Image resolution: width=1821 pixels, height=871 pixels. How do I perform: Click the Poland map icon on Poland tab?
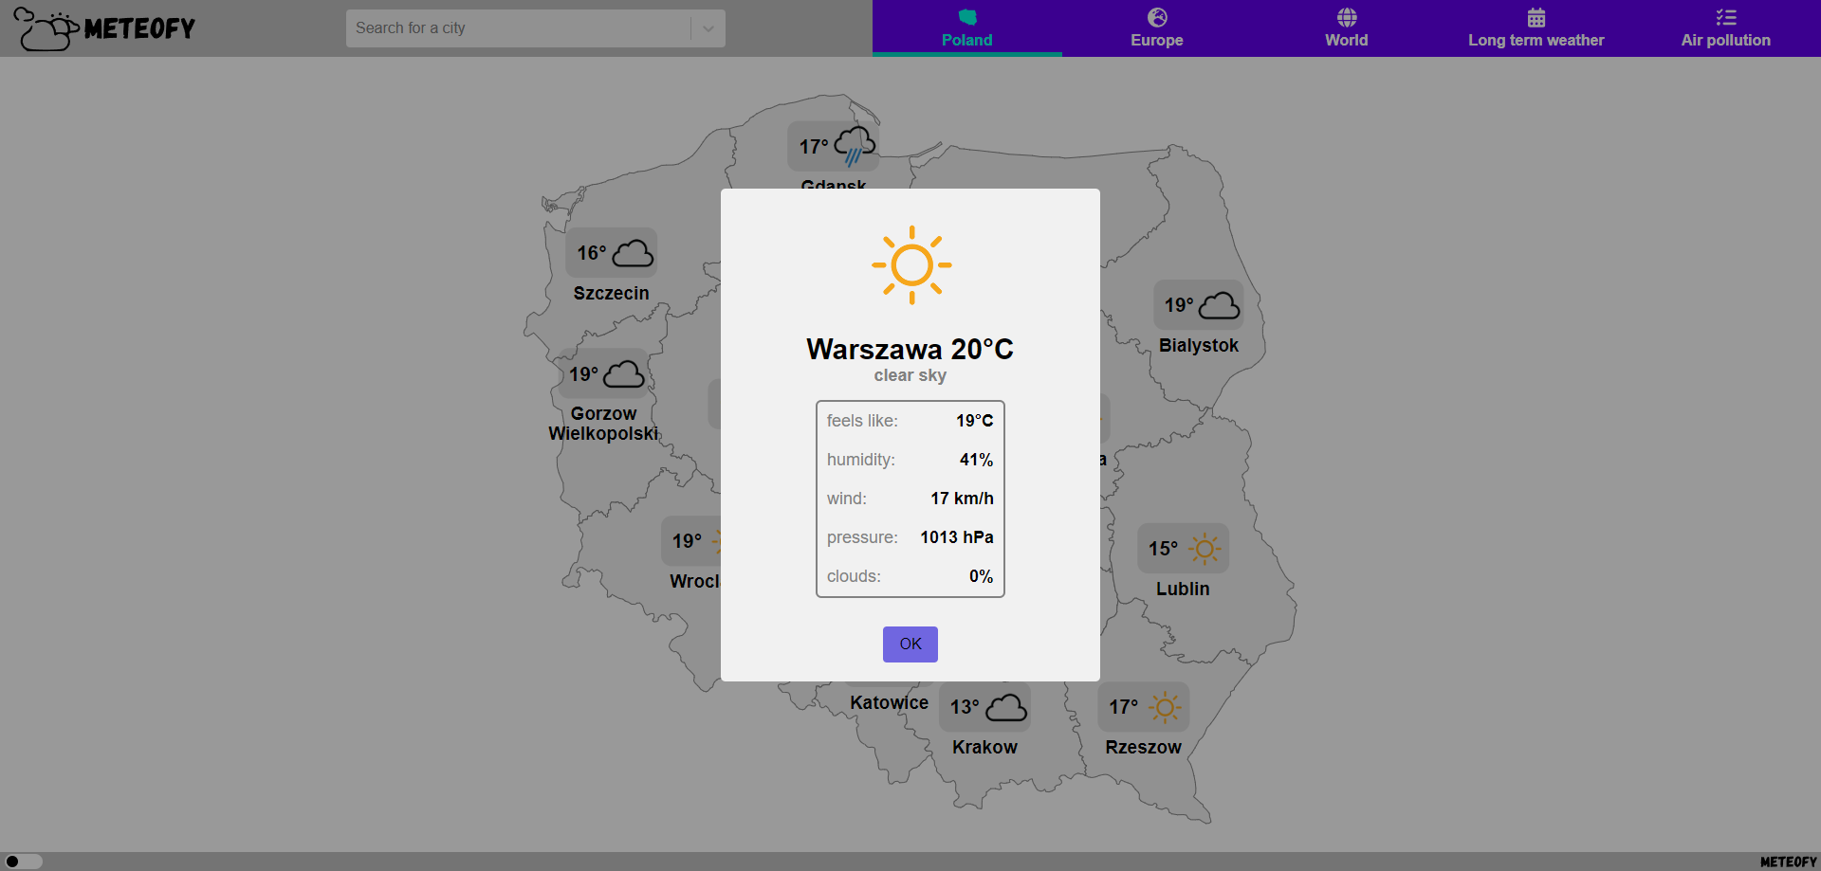966,17
